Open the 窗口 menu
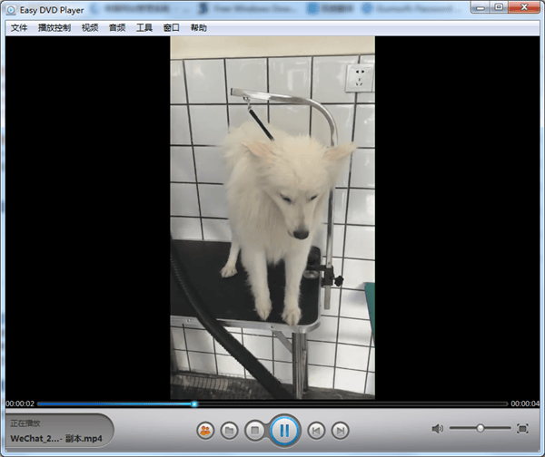Screen dimensions: 545x457 [172, 28]
